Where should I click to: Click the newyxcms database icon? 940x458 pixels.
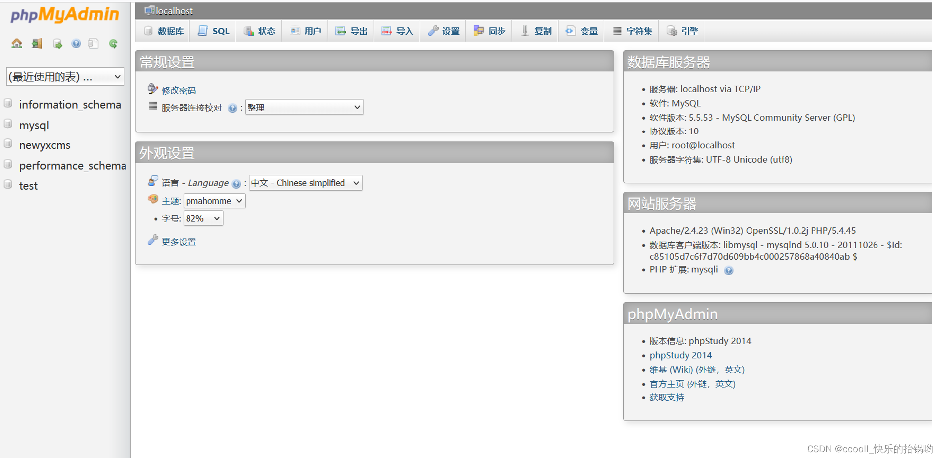click(8, 144)
